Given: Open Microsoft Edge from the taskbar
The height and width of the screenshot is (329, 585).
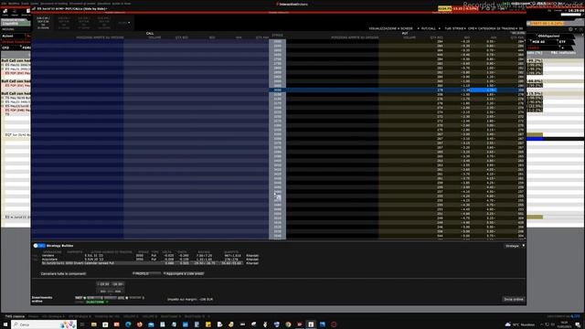Looking at the screenshot, I should tap(128, 324).
